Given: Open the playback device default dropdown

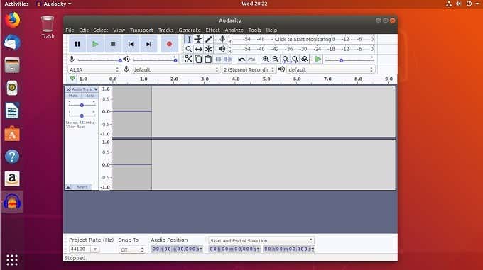Looking at the screenshot, I should [x=330, y=69].
